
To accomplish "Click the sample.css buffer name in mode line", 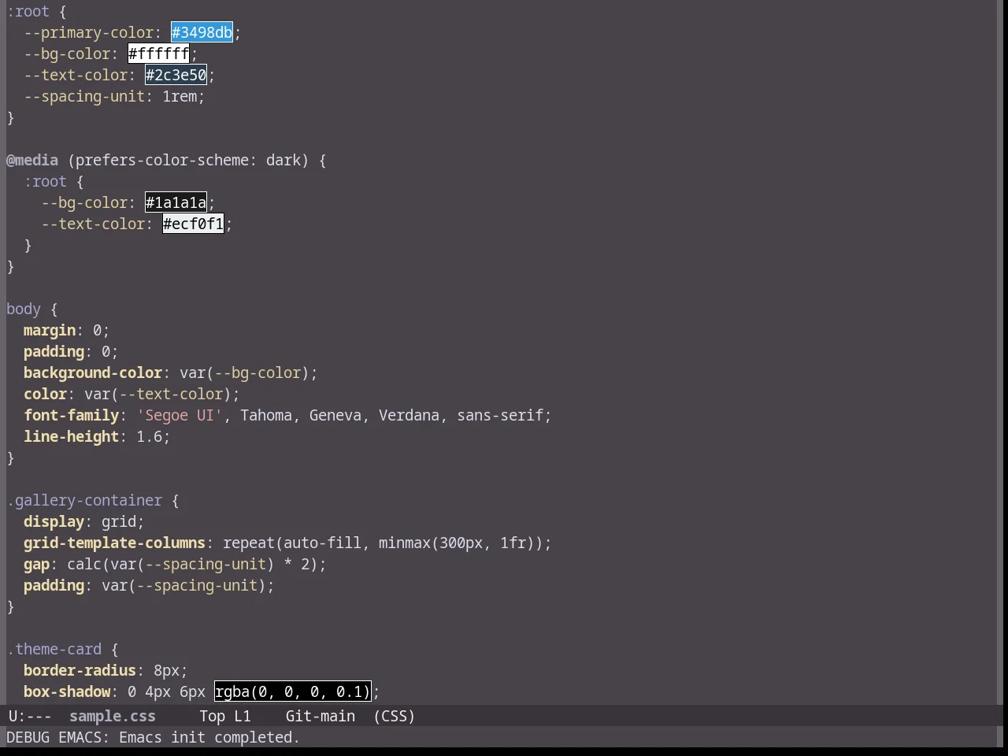I will tap(113, 716).
